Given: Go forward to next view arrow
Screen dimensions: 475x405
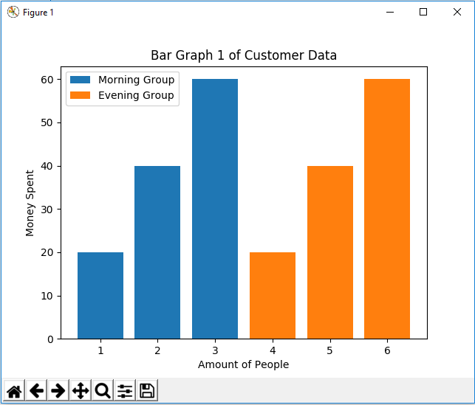Looking at the screenshot, I should click(58, 390).
